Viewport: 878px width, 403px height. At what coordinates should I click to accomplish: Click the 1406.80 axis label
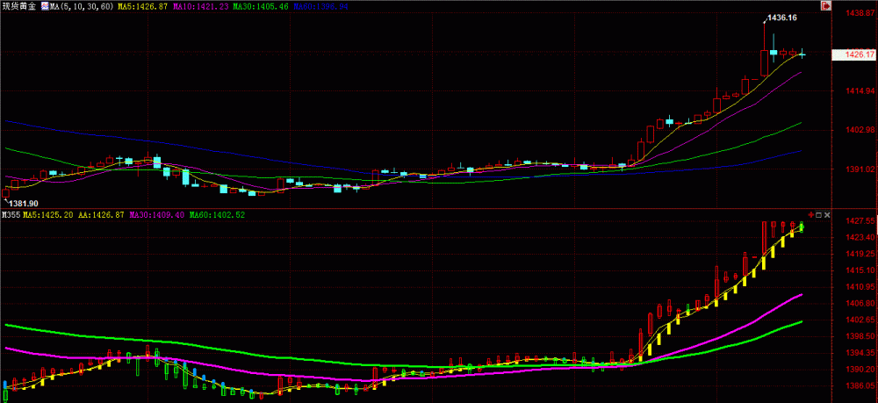(860, 304)
